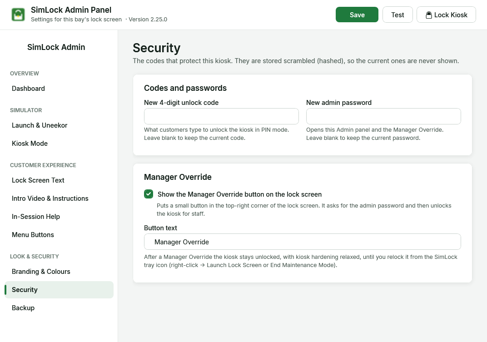Open the Backup page
This screenshot has width=487, height=342.
(x=59, y=308)
